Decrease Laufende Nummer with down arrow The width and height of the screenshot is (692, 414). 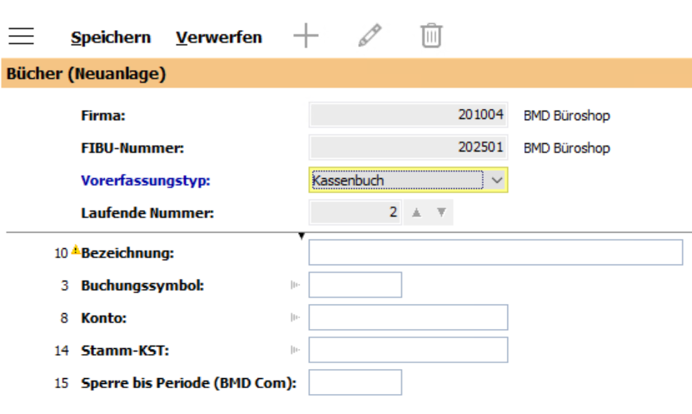click(x=441, y=212)
